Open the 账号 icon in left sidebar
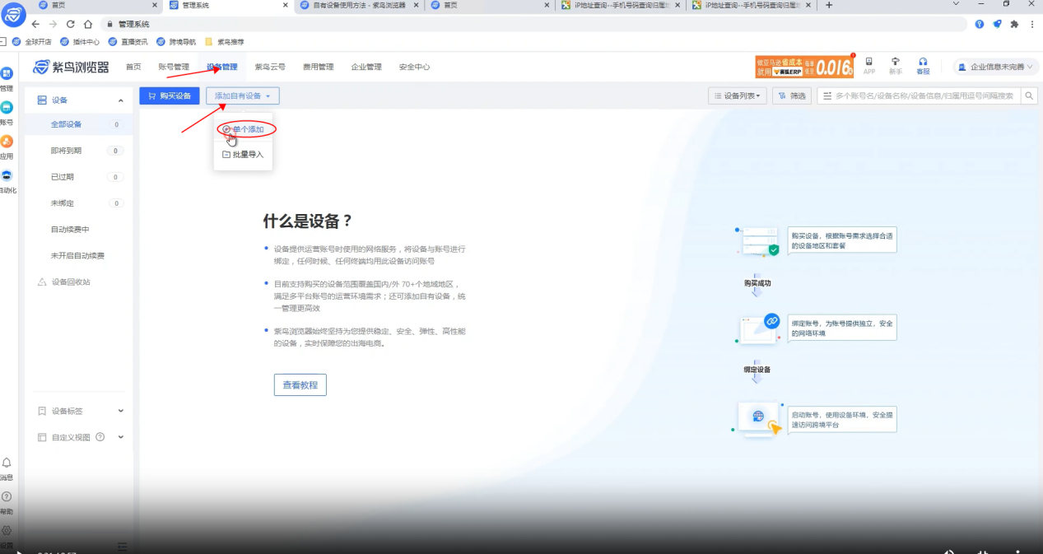This screenshot has height=554, width=1043. point(7,108)
